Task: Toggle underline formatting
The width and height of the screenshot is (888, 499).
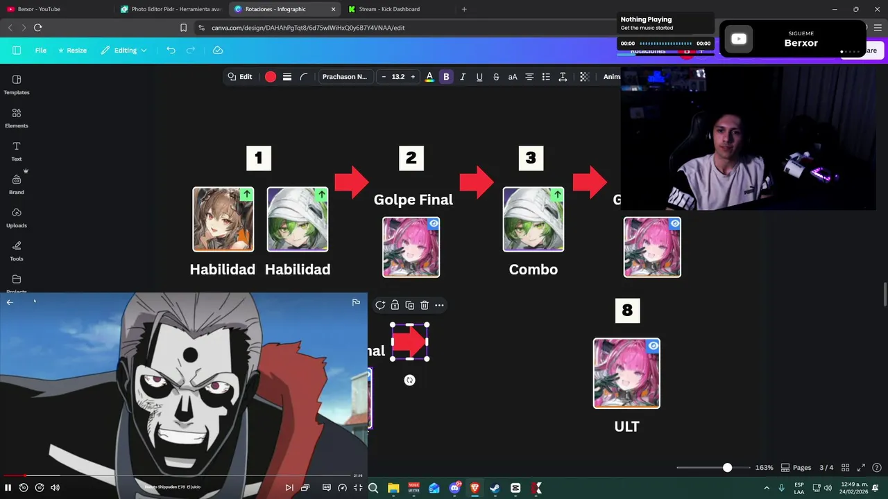Action: click(x=479, y=77)
